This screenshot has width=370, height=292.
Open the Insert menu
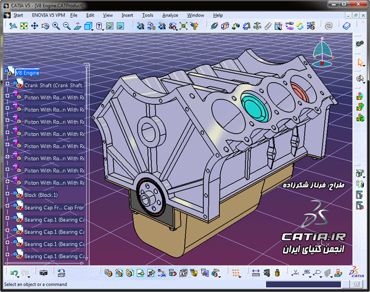tap(127, 15)
